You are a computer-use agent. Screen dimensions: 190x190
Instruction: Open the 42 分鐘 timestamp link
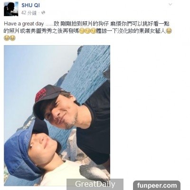pos(29,13)
